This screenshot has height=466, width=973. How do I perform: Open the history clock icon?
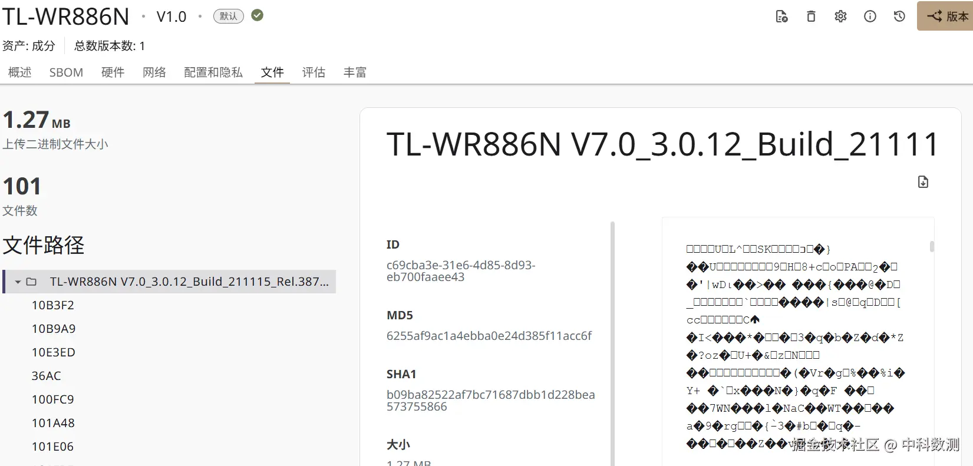click(899, 16)
